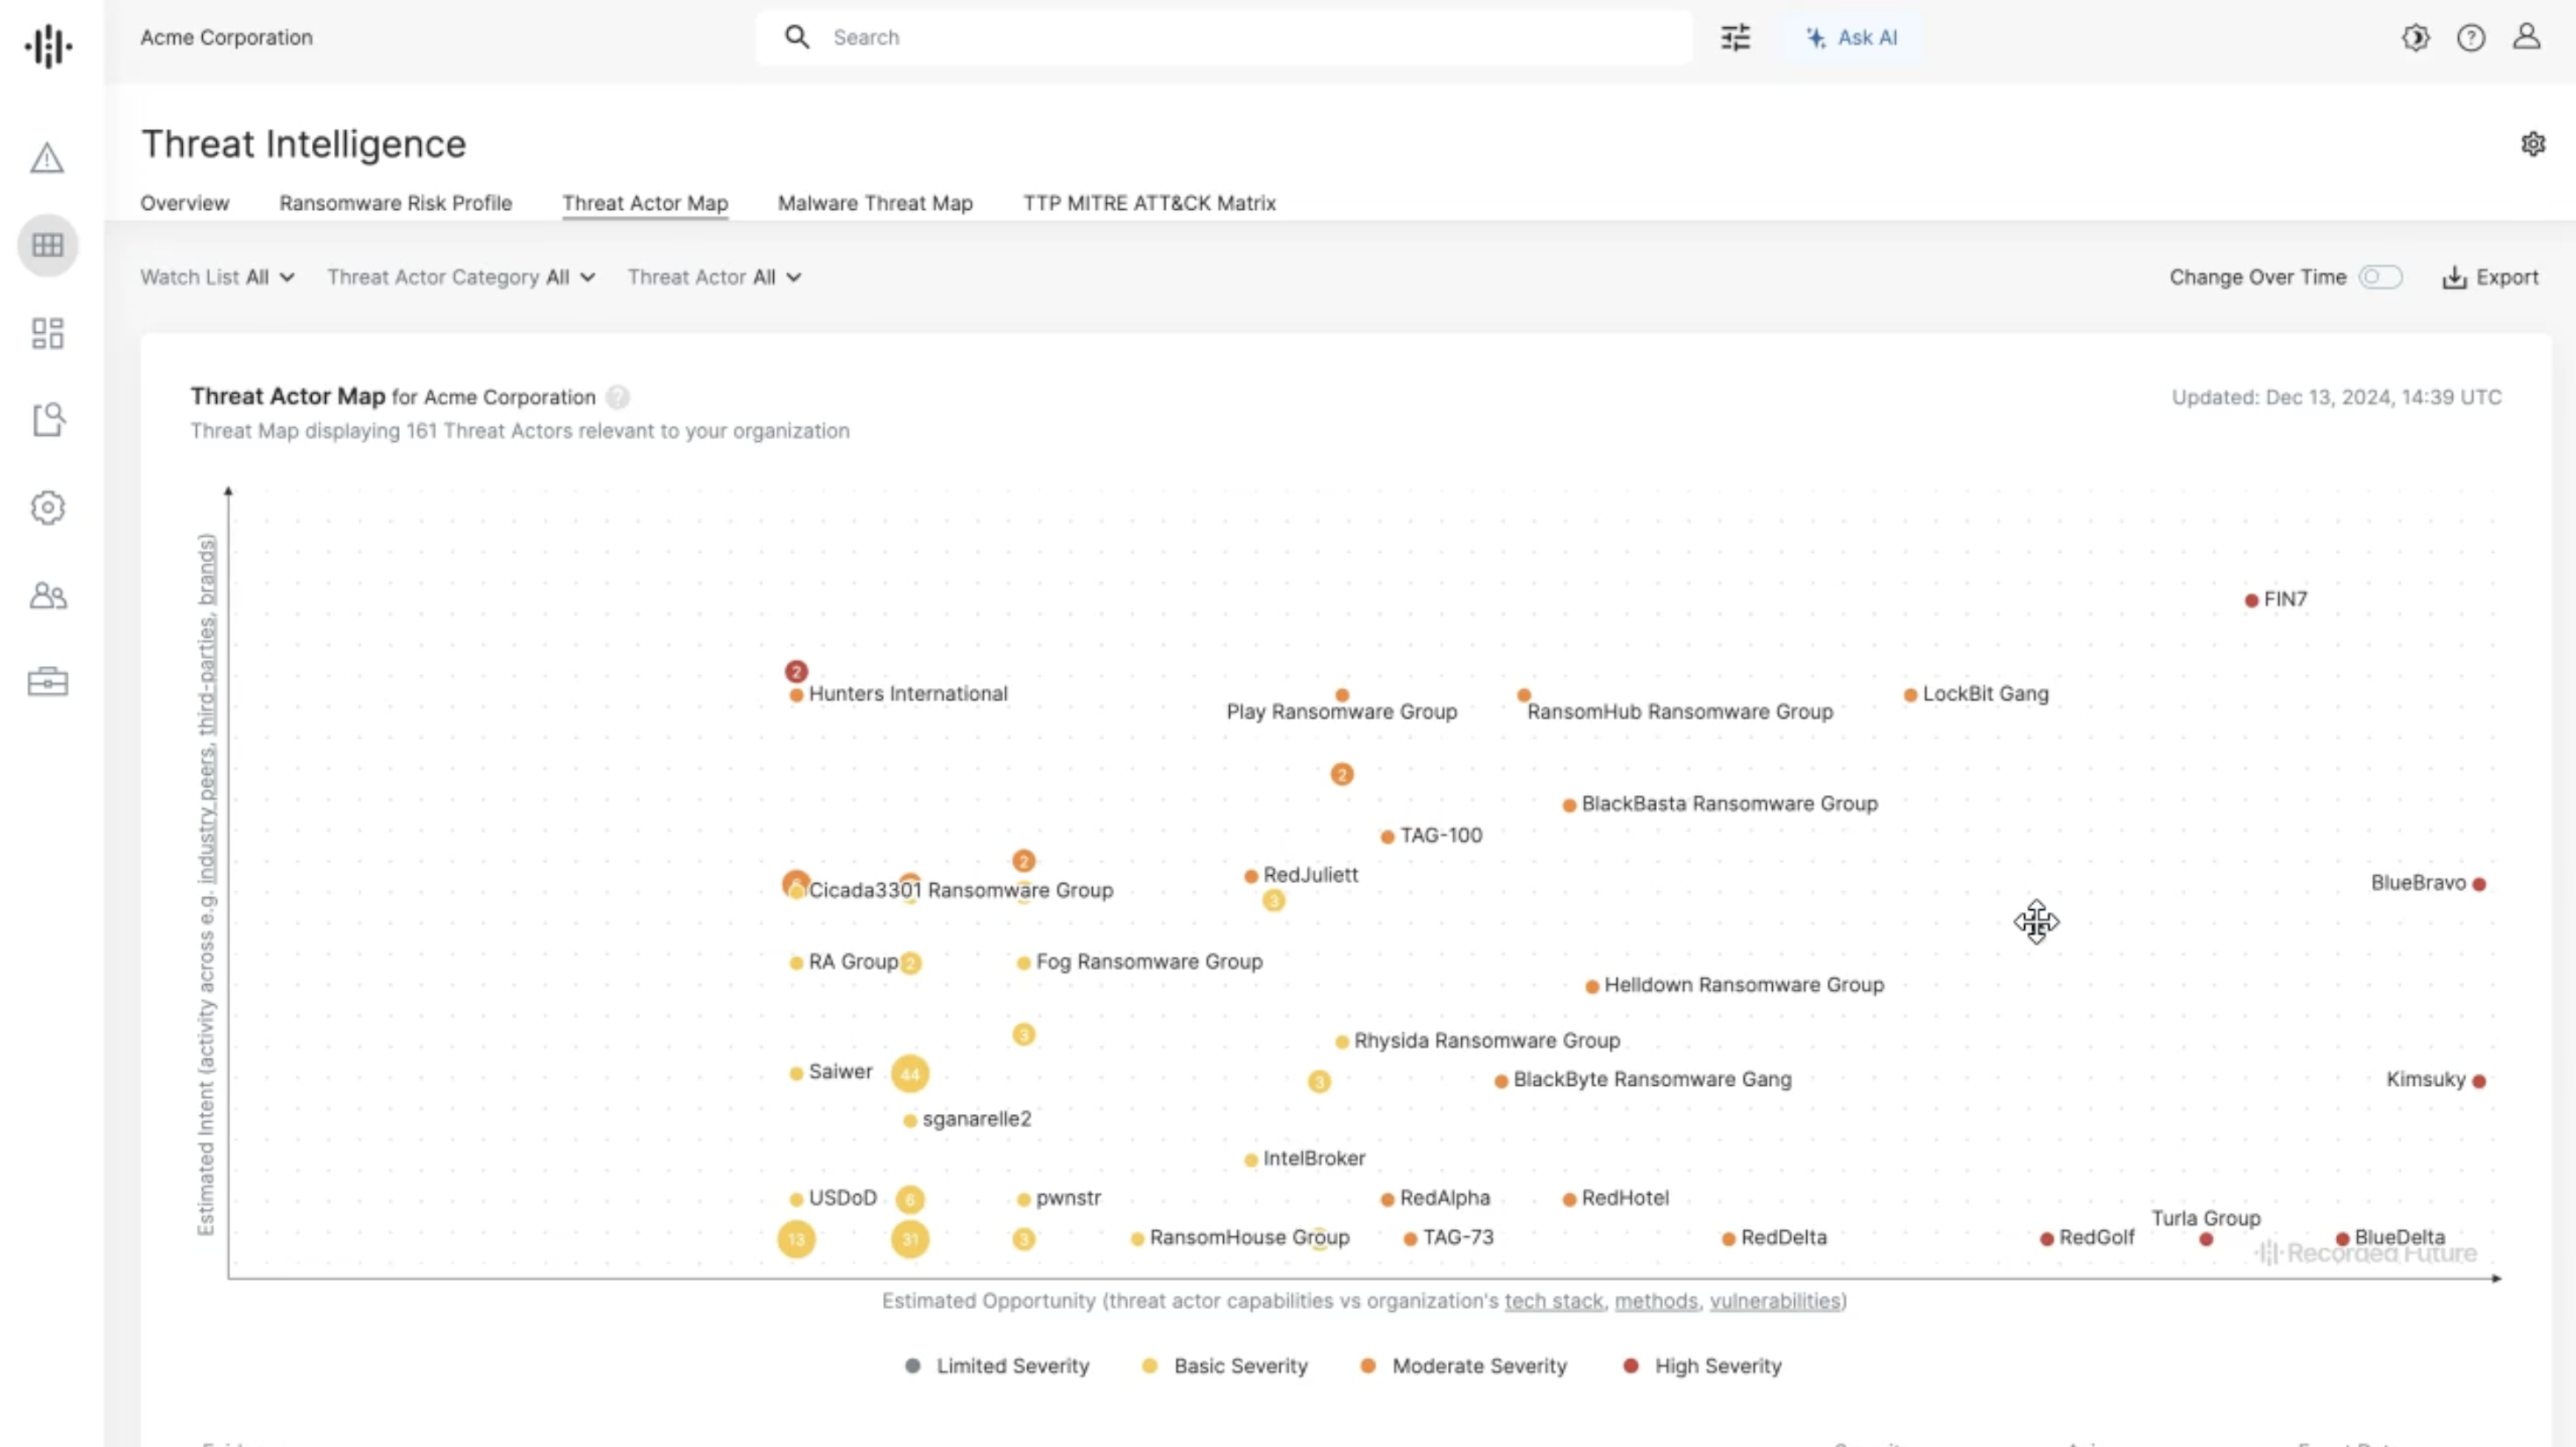This screenshot has width=2576, height=1447.
Task: Click the alert triangle sidebar icon
Action: [47, 158]
